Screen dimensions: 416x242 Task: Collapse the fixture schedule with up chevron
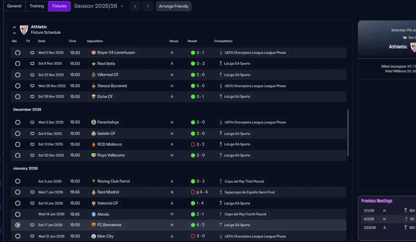14,27
